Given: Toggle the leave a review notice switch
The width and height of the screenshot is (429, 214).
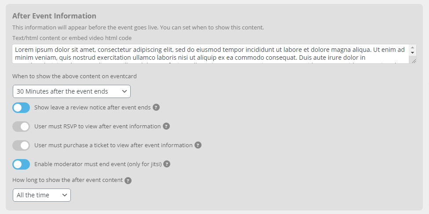Looking at the screenshot, I should point(21,108).
